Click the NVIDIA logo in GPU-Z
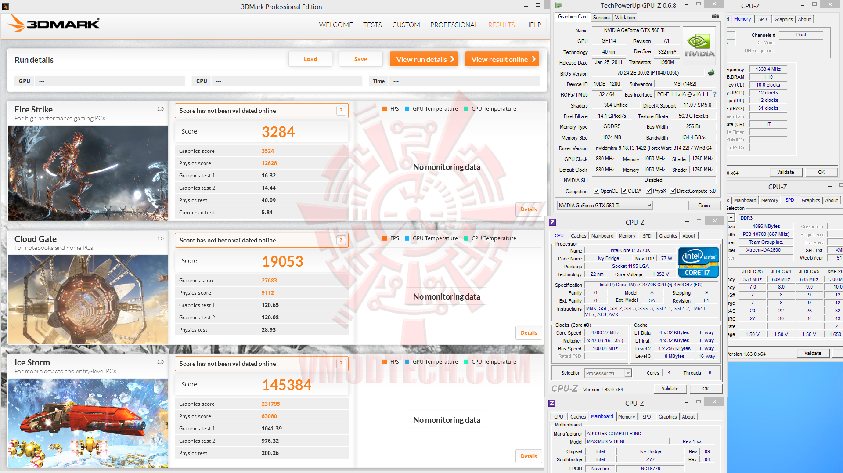 click(x=699, y=46)
